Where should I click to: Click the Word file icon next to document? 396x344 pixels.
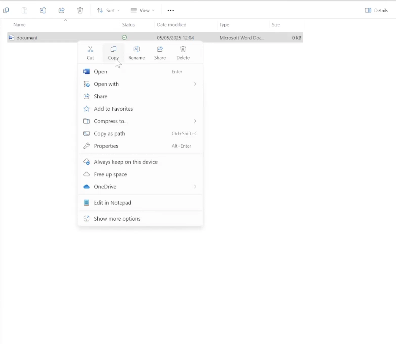pyautogui.click(x=11, y=37)
